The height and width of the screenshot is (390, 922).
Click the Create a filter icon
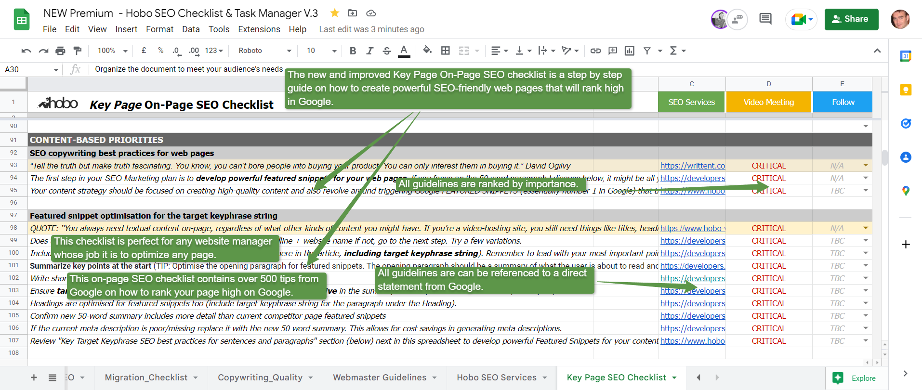647,51
